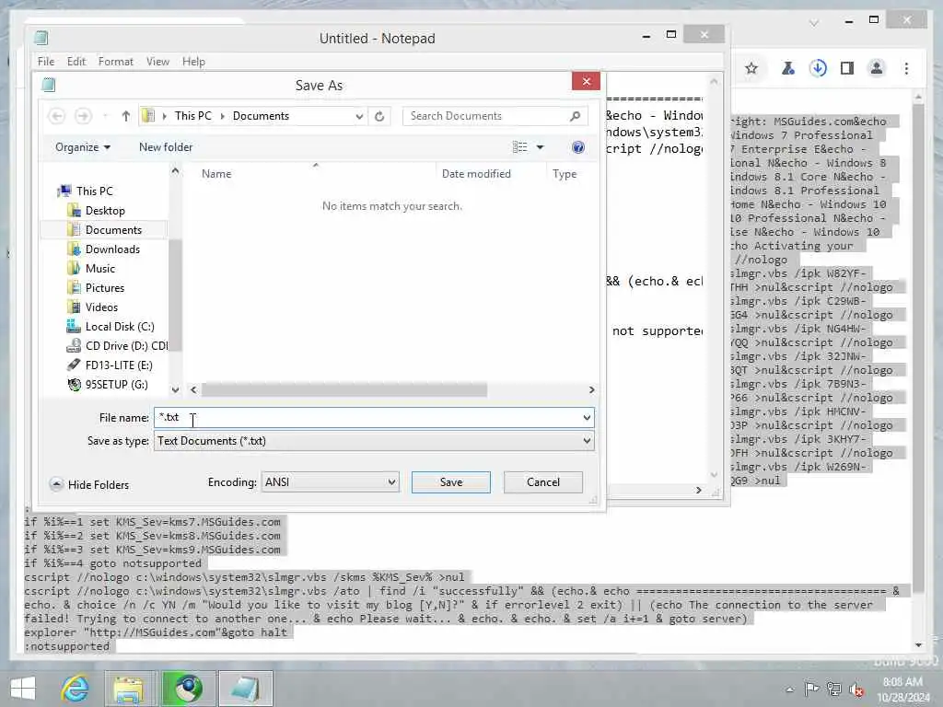The height and width of the screenshot is (707, 943).
Task: Click the search magnifier in Search Documents
Action: [x=575, y=116]
